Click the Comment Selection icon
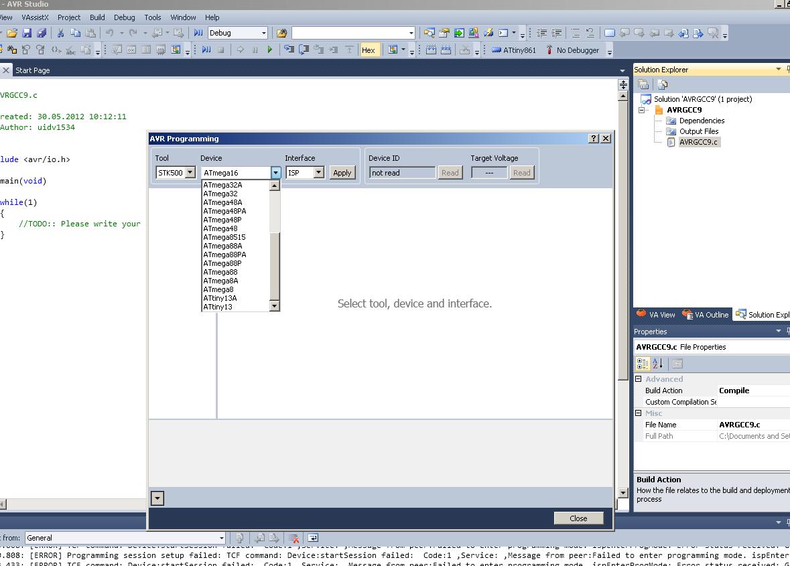This screenshot has width=790, height=566. [x=576, y=33]
